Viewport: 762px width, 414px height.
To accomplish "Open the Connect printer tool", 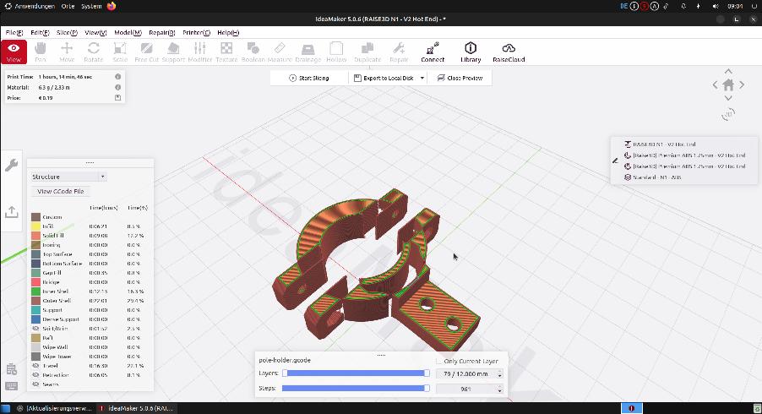I will [433, 52].
